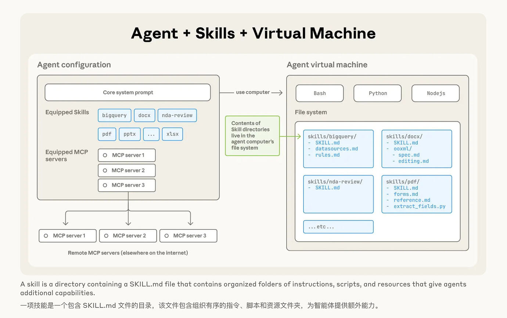Image resolution: width=507 pixels, height=318 pixels.
Task: Toggle circle on equipped MCP server 1
Action: coord(105,155)
